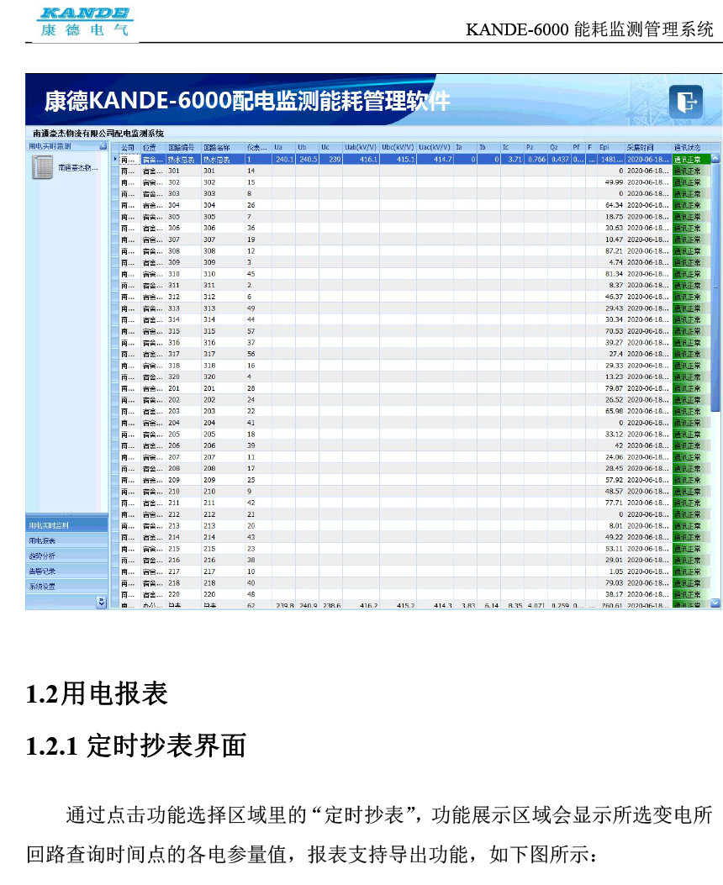This screenshot has height=885, width=723.
Task: Sort by the Ia column header
Action: 465,147
